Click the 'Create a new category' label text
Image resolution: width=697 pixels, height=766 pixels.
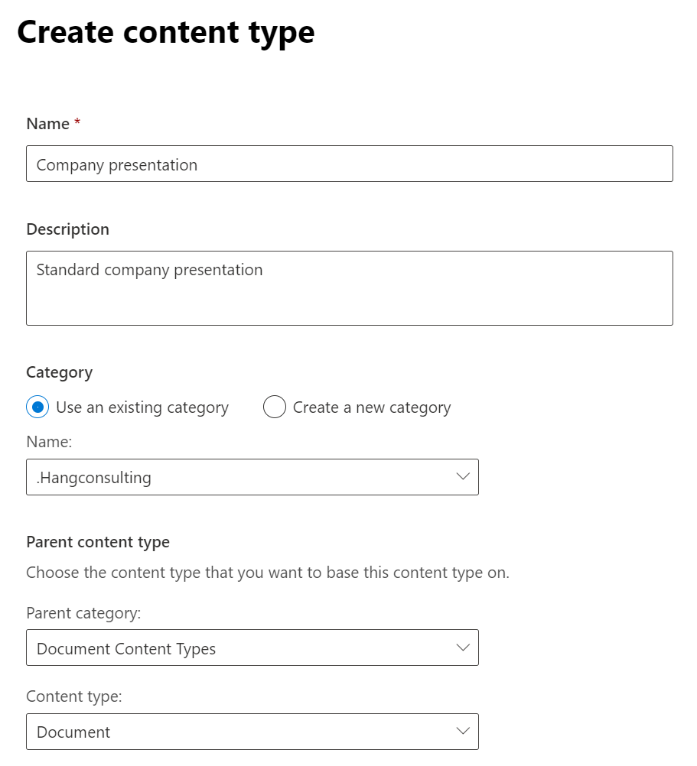pos(372,407)
